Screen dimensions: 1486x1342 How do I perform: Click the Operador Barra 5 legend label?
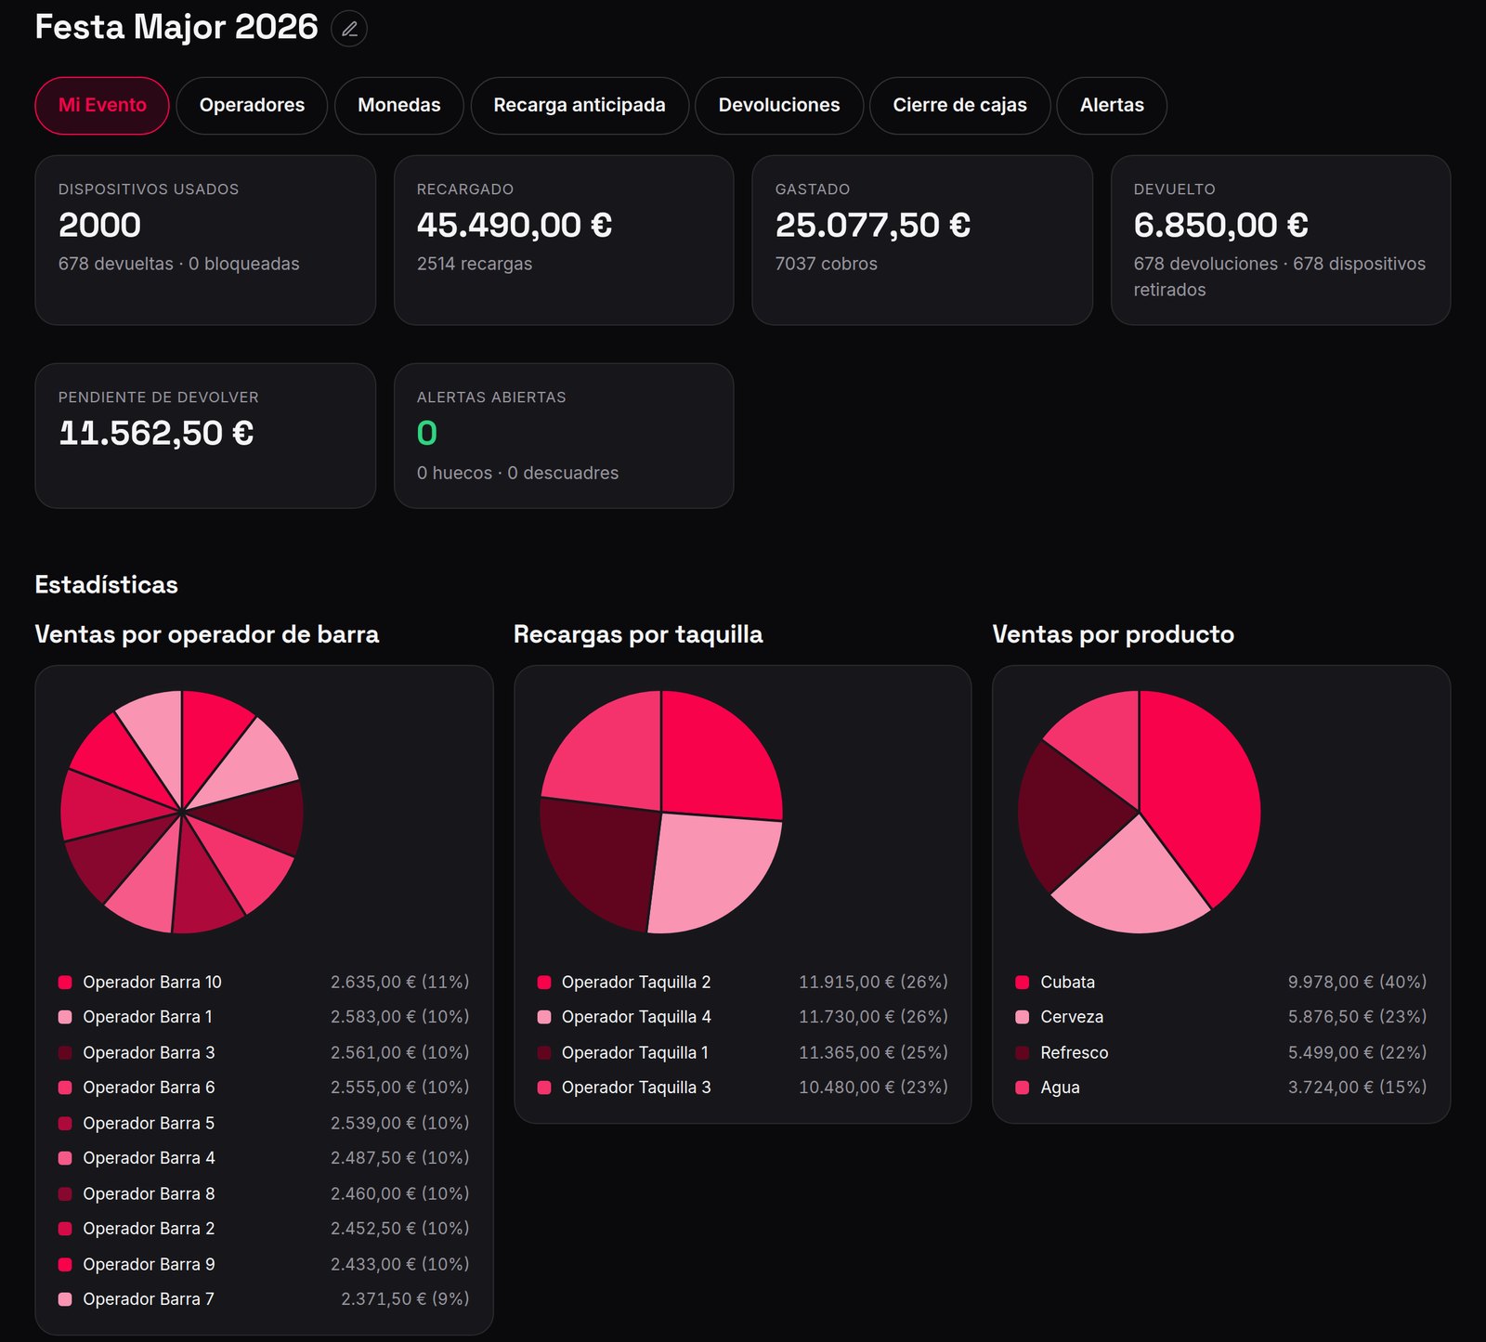click(149, 1123)
